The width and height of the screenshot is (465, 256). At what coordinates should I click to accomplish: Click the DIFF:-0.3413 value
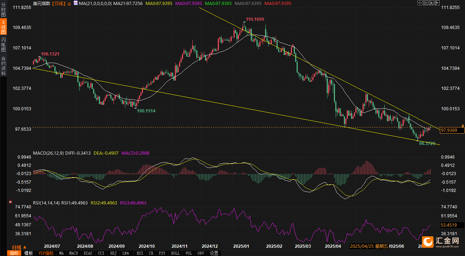78,153
